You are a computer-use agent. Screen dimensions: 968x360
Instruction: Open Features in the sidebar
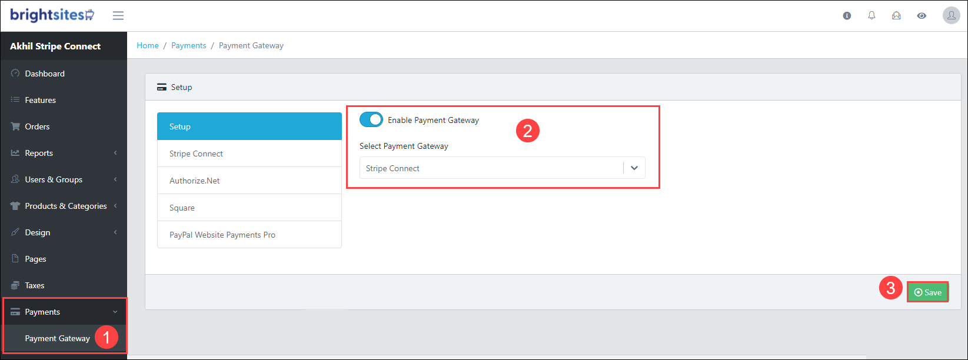pyautogui.click(x=64, y=100)
